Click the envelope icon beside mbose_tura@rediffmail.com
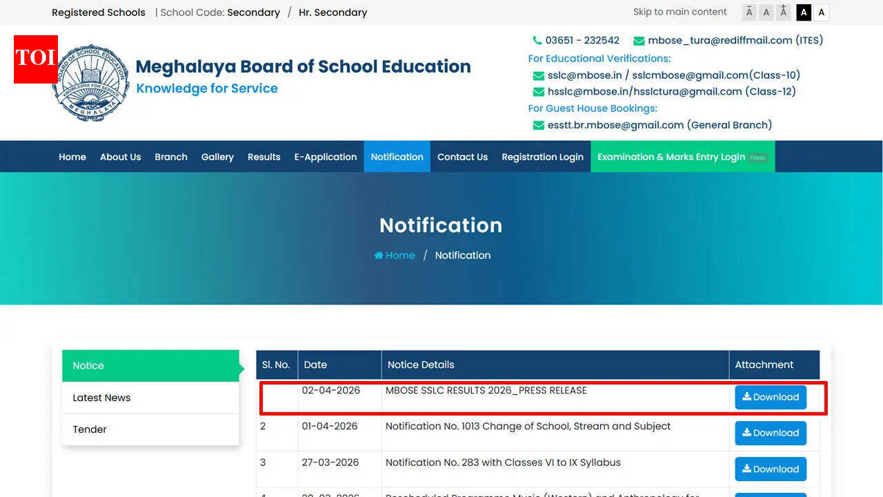 click(638, 40)
